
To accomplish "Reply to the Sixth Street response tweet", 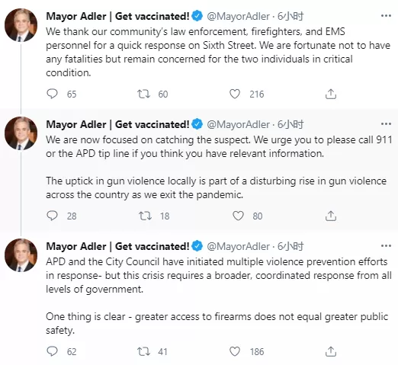I will tap(53, 94).
